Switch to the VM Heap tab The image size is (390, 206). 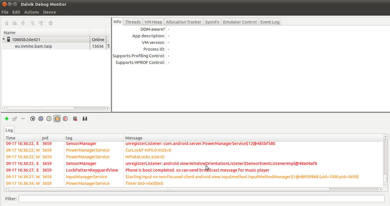coord(153,22)
